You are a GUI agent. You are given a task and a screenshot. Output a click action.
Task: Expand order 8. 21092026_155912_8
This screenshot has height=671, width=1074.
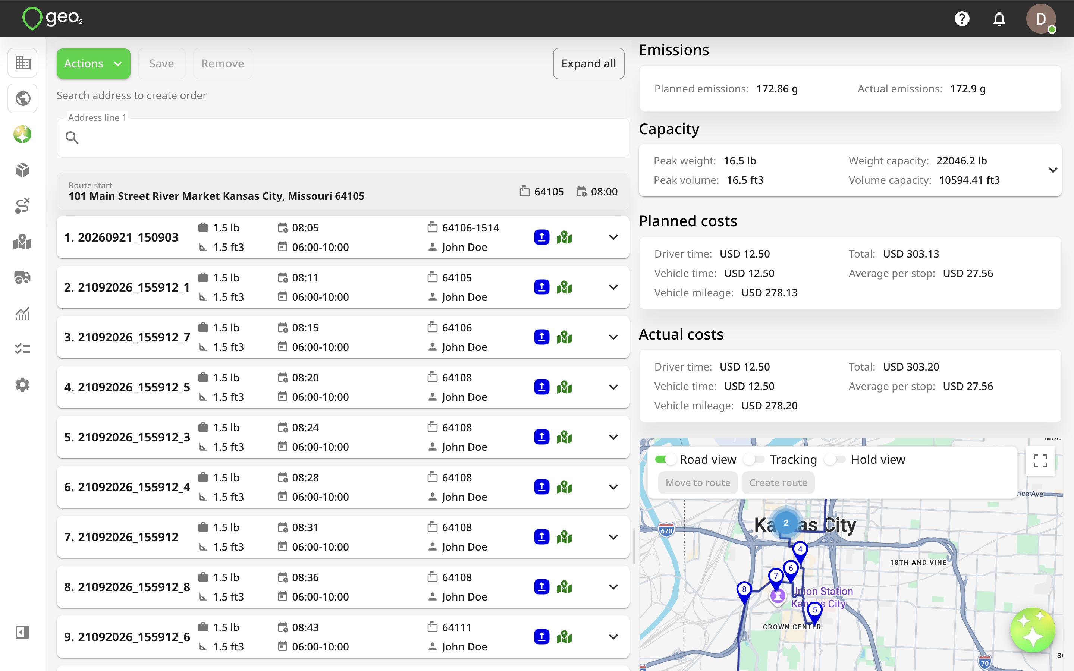(x=613, y=587)
